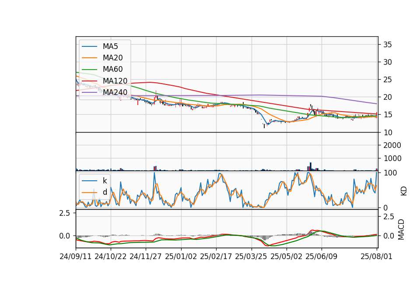Click the 24/10/22 date axis label
The height and width of the screenshot is (302, 420).
tap(111, 256)
